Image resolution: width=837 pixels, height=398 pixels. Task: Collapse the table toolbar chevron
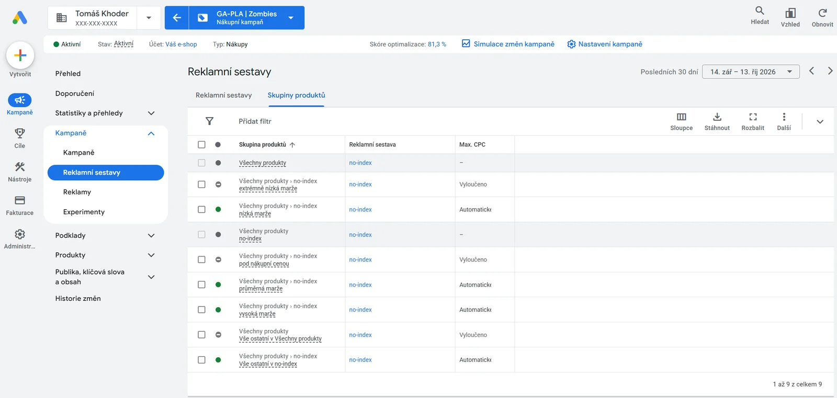coord(820,122)
